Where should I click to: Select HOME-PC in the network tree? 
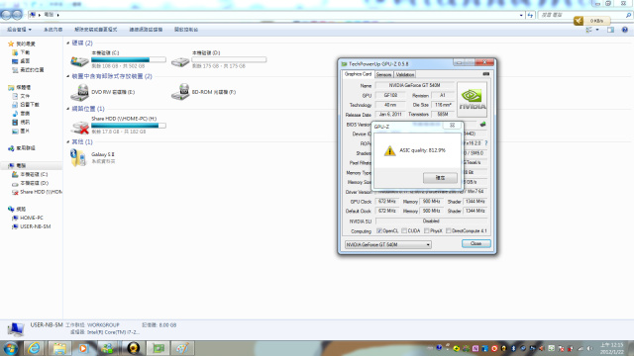(31, 218)
